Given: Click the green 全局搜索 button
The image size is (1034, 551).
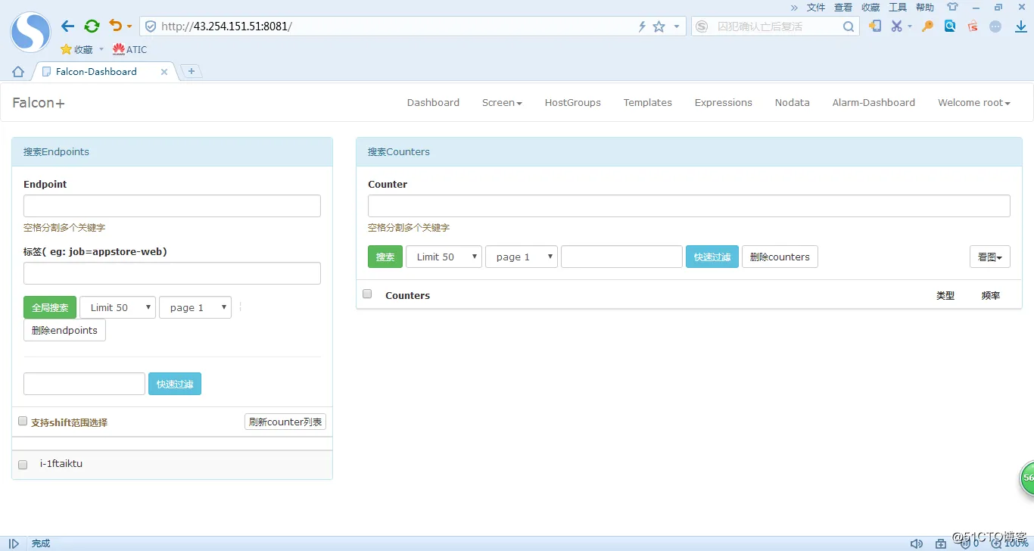Looking at the screenshot, I should pos(50,307).
